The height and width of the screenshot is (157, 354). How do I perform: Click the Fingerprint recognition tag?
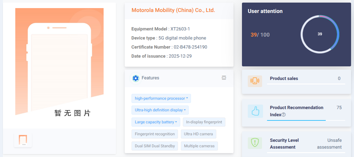155,134
